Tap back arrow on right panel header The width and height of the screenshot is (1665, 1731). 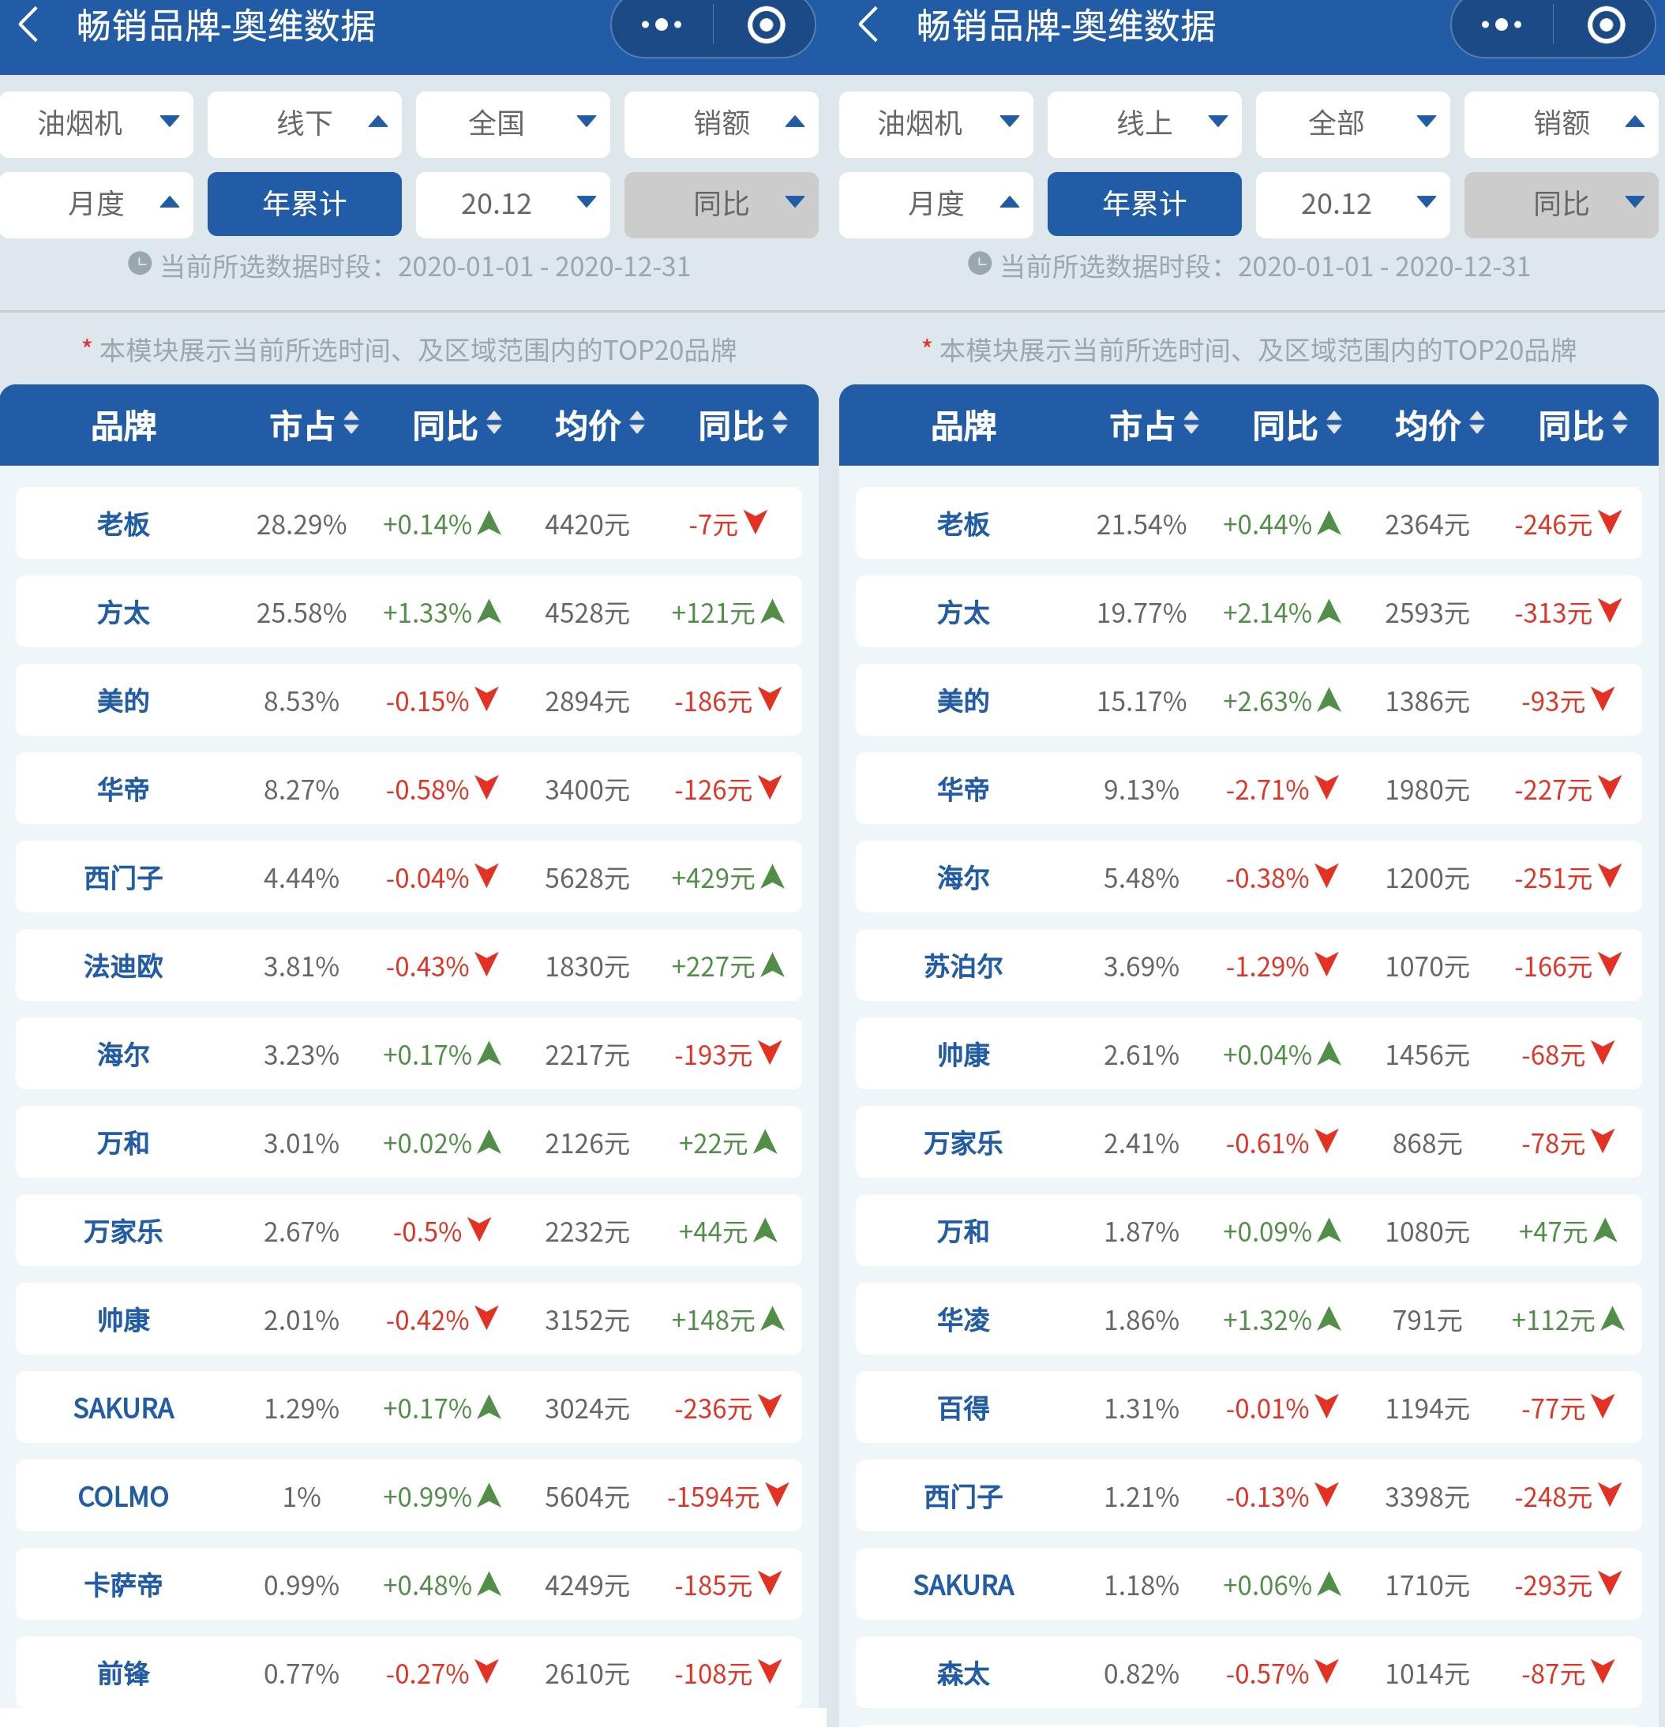tap(869, 24)
